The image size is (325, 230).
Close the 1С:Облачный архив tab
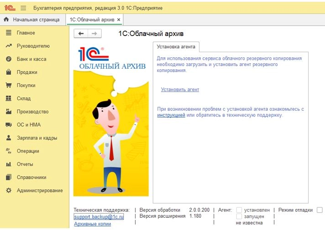click(119, 20)
